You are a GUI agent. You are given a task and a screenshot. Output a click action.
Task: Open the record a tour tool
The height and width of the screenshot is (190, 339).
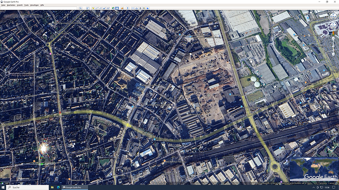(108, 8)
